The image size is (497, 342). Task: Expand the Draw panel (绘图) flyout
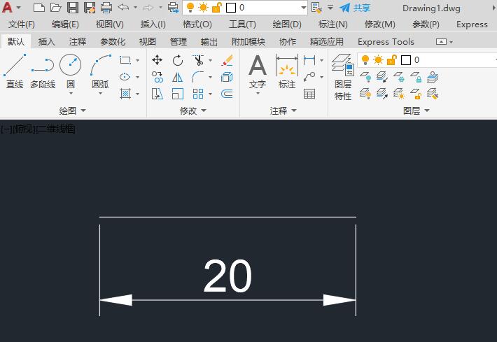[x=73, y=111]
